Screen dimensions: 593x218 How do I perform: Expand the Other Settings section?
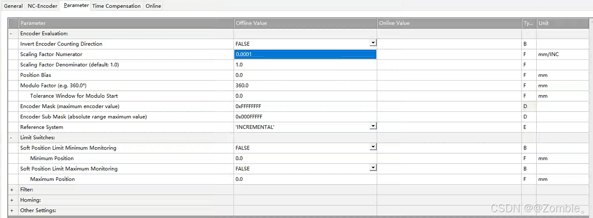tap(11, 210)
